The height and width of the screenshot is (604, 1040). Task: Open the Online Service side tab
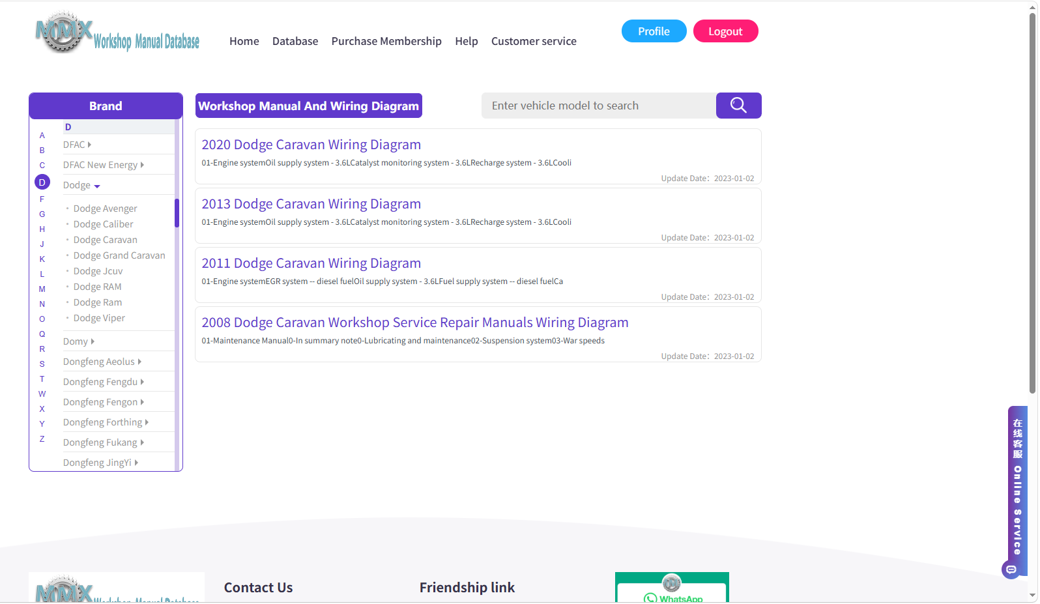tap(1018, 490)
